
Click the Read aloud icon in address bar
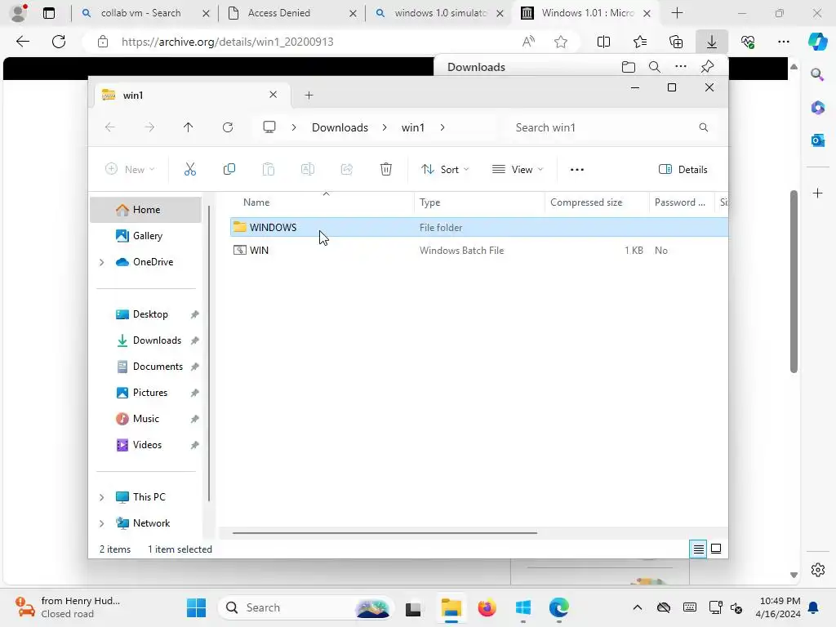point(528,42)
